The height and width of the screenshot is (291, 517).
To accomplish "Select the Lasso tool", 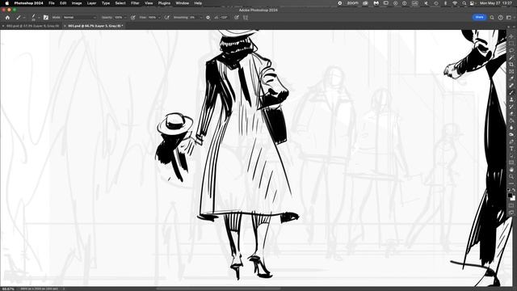I will coord(511,50).
